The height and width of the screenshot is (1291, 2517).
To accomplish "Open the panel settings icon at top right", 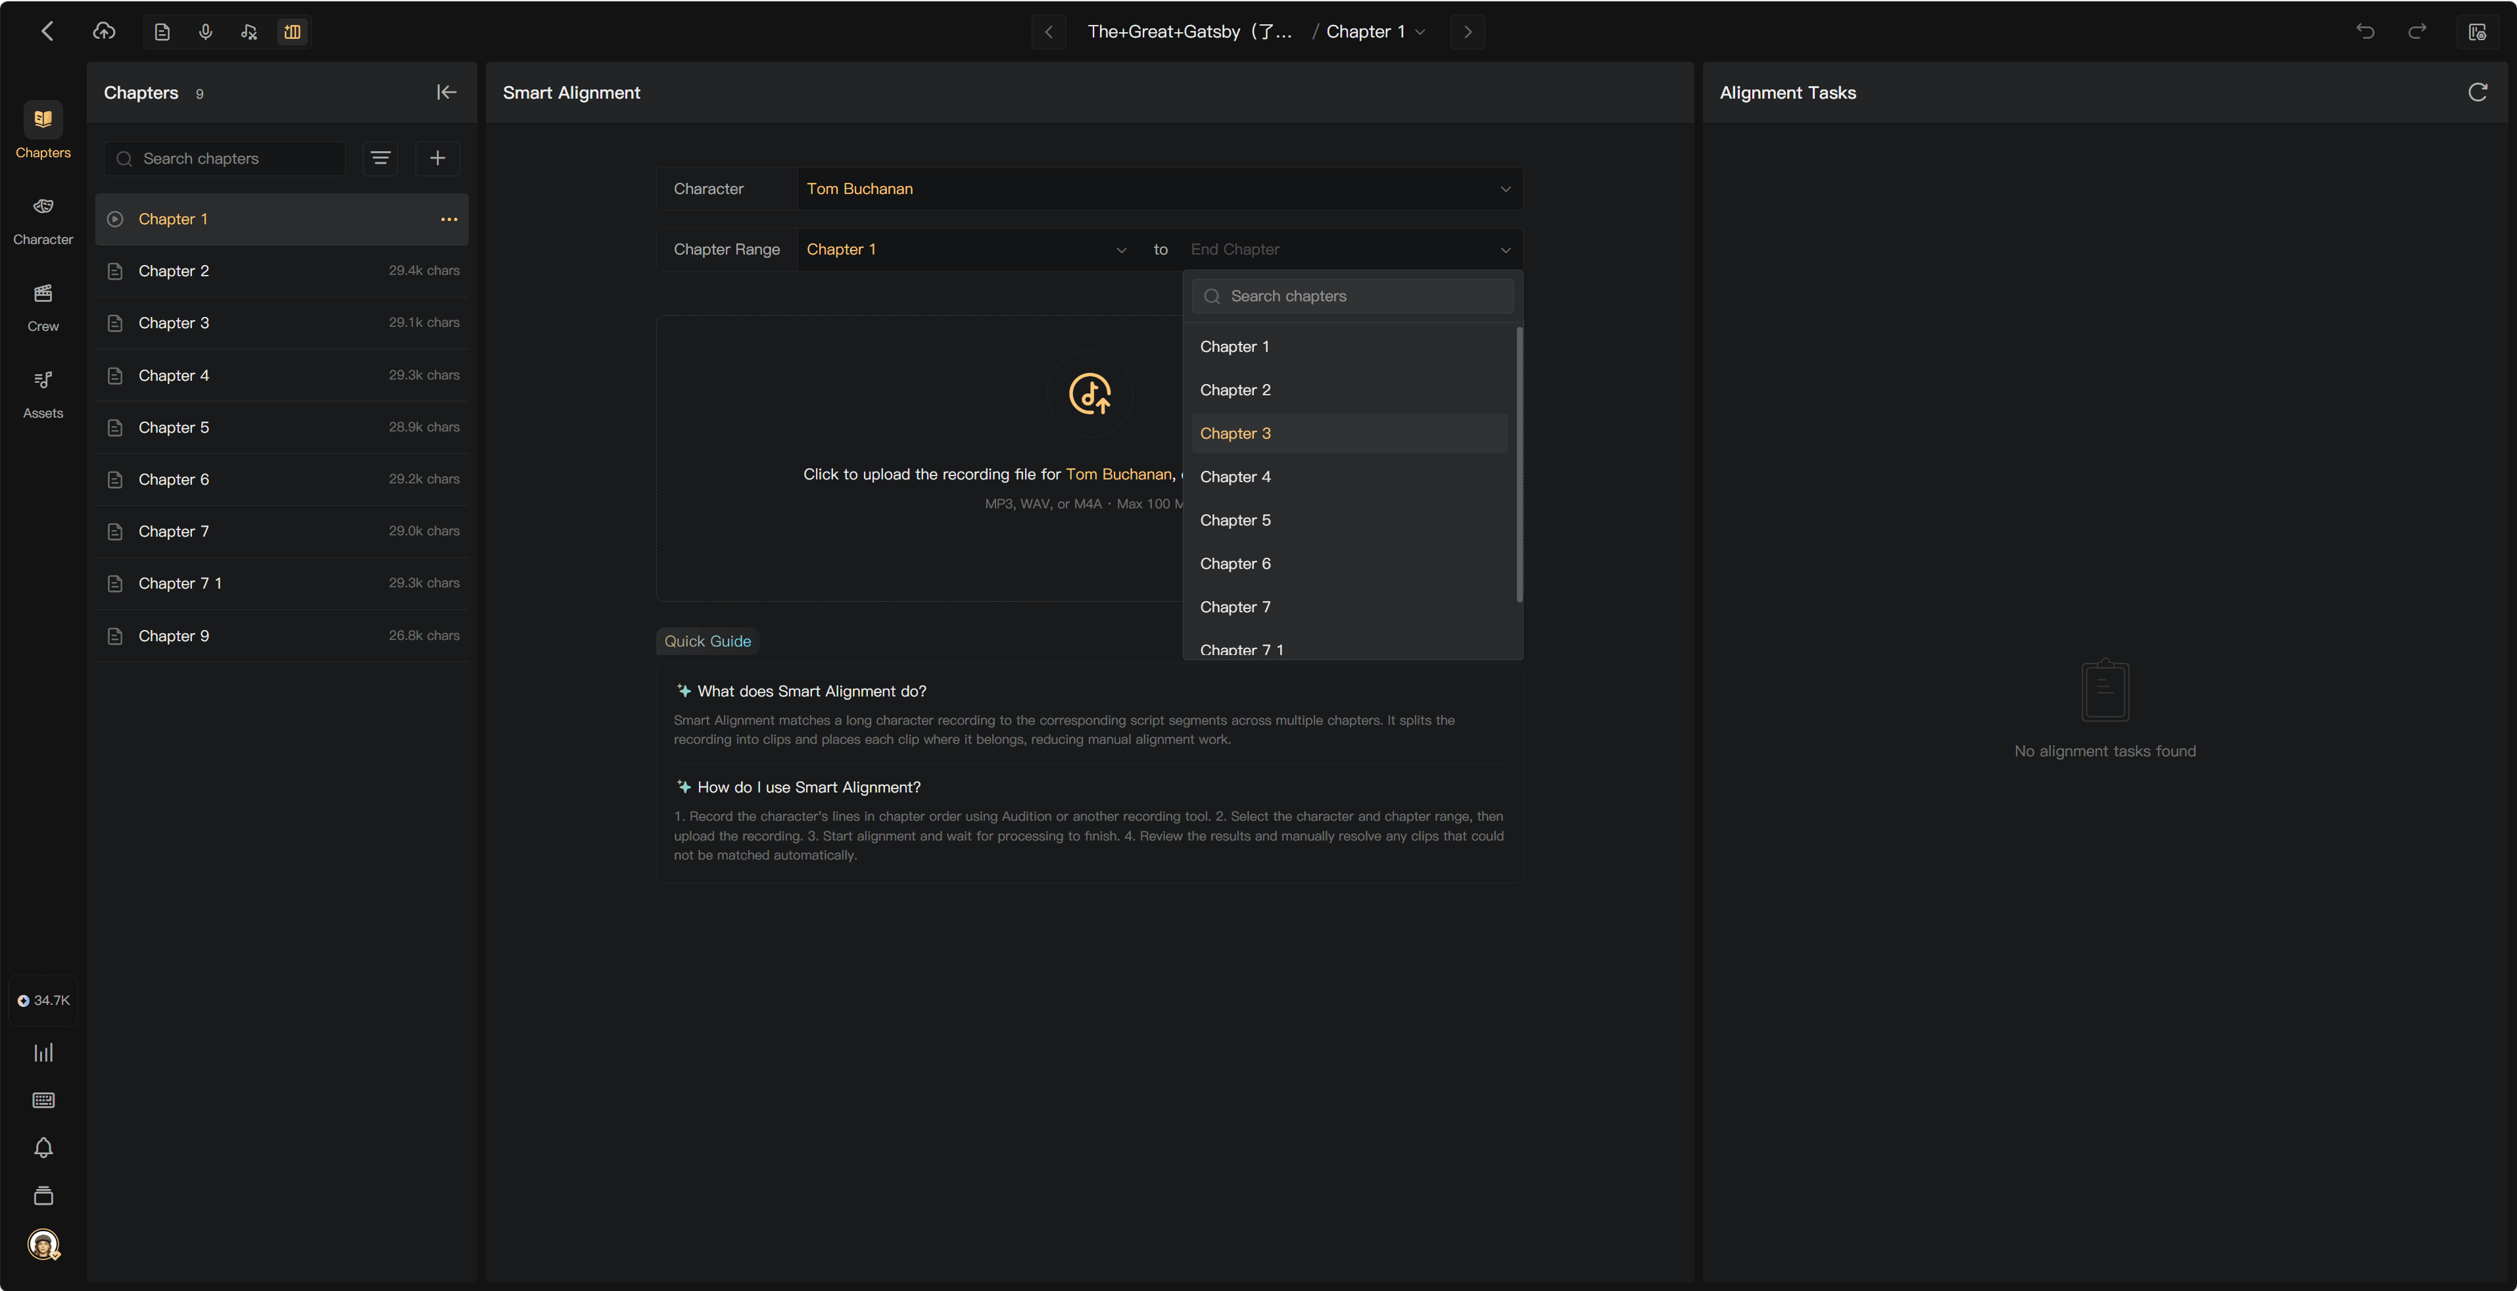I will tap(2477, 32).
